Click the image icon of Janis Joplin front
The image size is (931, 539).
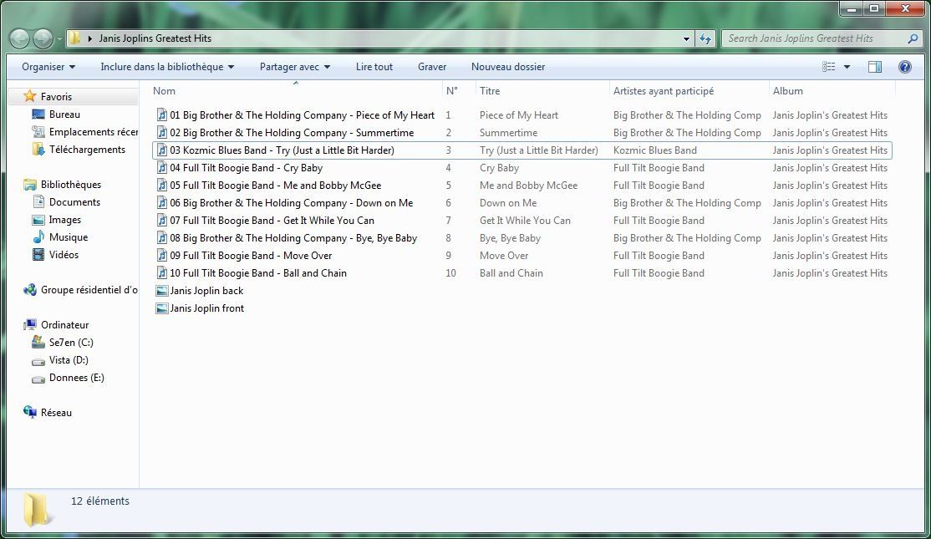[x=161, y=308]
